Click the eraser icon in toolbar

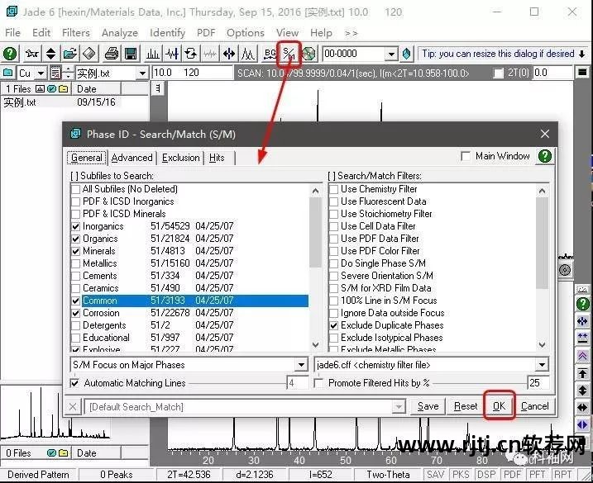(89, 54)
